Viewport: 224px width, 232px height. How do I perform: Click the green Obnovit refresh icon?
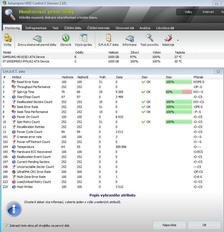tap(66, 38)
